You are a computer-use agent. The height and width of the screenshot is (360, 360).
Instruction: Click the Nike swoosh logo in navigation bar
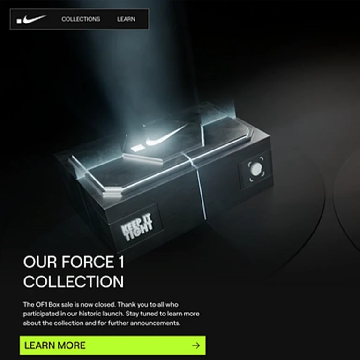click(35, 19)
